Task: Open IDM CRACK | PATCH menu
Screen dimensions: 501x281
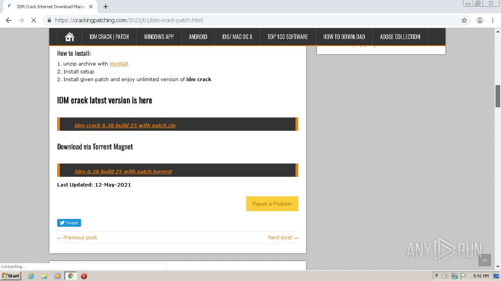Action: (109, 37)
